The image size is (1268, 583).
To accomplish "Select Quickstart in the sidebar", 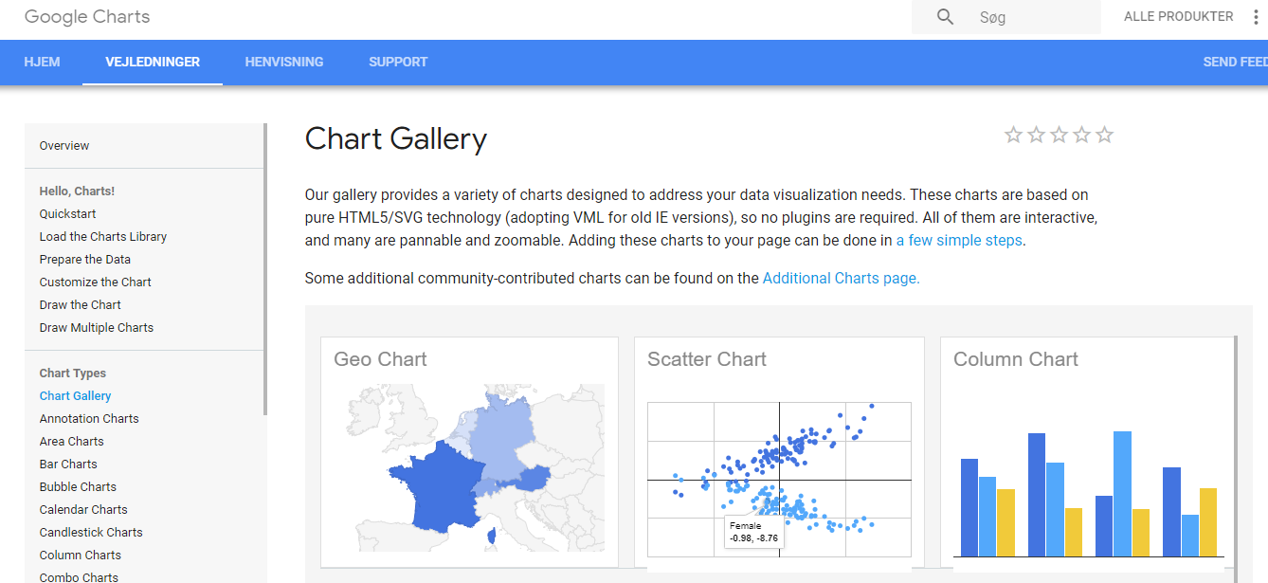I will [67, 214].
